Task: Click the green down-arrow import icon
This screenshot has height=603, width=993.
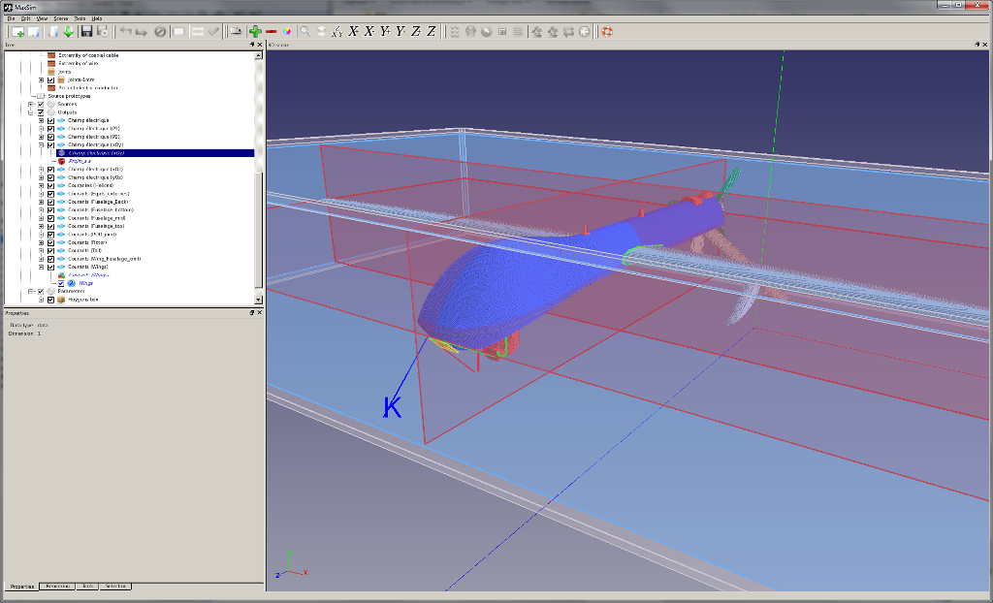Action: (x=69, y=32)
